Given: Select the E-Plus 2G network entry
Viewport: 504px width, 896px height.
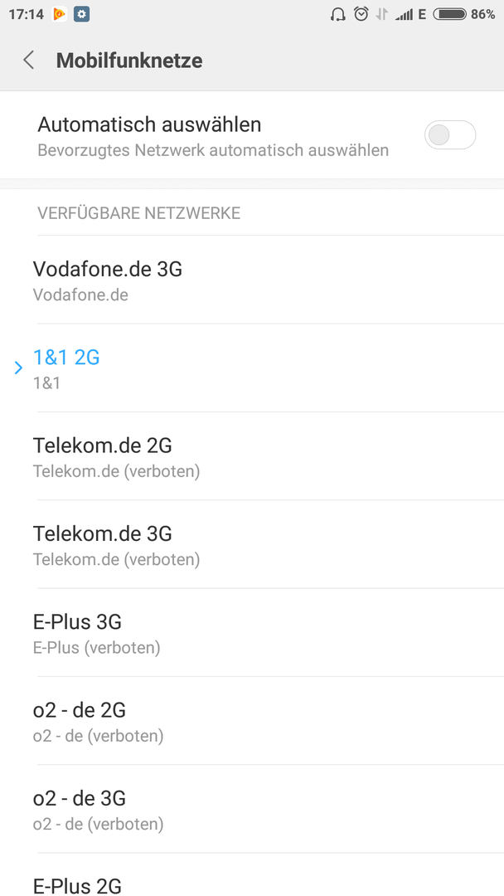Looking at the screenshot, I should [252, 875].
